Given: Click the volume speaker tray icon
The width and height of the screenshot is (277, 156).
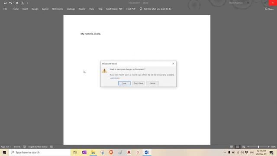Looking at the screenshot, I should click(x=242, y=152).
